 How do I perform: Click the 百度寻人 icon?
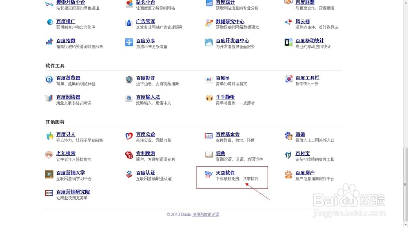coord(49,136)
